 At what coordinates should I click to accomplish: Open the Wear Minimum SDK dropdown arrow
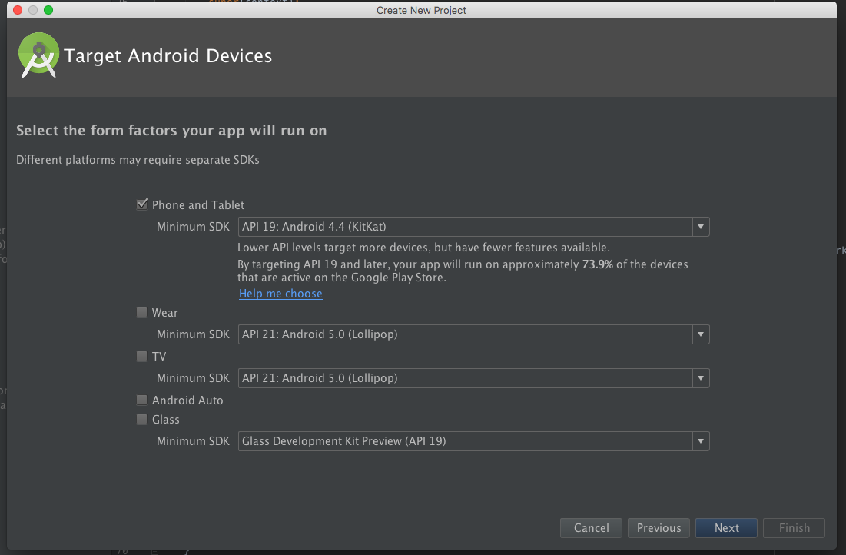click(701, 334)
